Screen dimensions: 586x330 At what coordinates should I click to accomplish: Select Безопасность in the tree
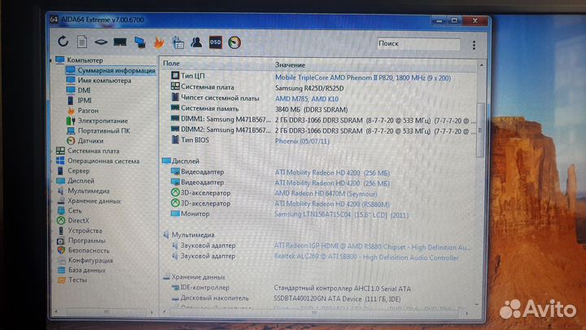point(89,251)
